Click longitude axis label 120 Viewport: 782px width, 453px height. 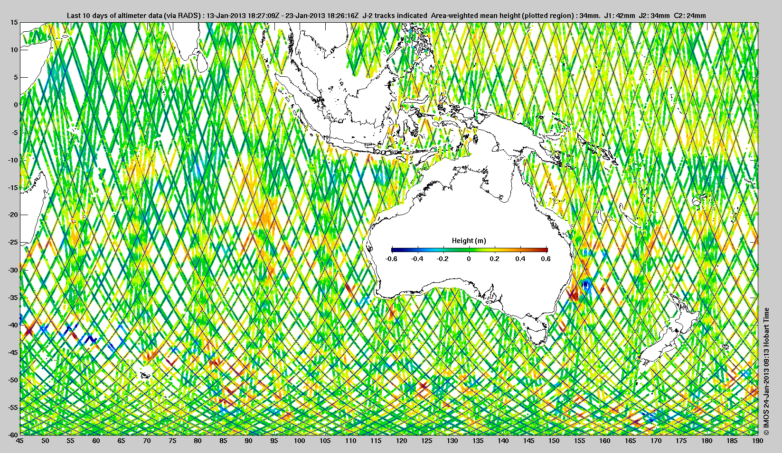(x=401, y=441)
